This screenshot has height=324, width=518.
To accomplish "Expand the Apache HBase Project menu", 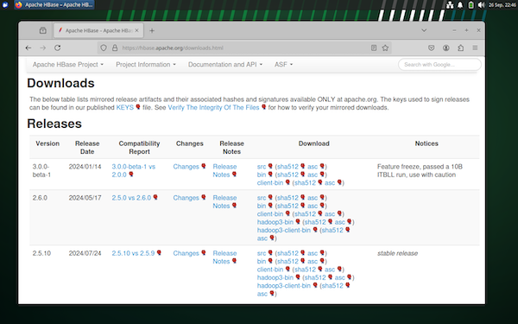I will (67, 65).
